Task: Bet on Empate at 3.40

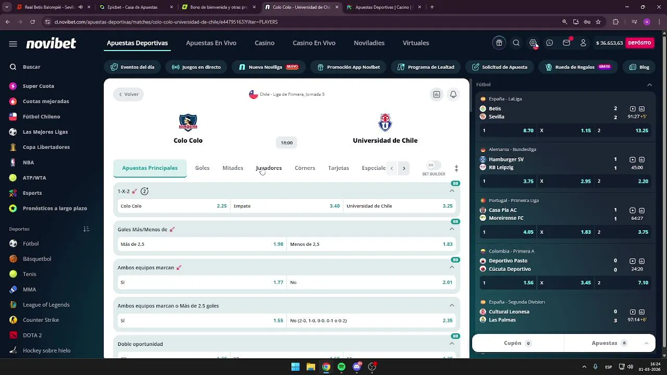Action: click(x=287, y=206)
